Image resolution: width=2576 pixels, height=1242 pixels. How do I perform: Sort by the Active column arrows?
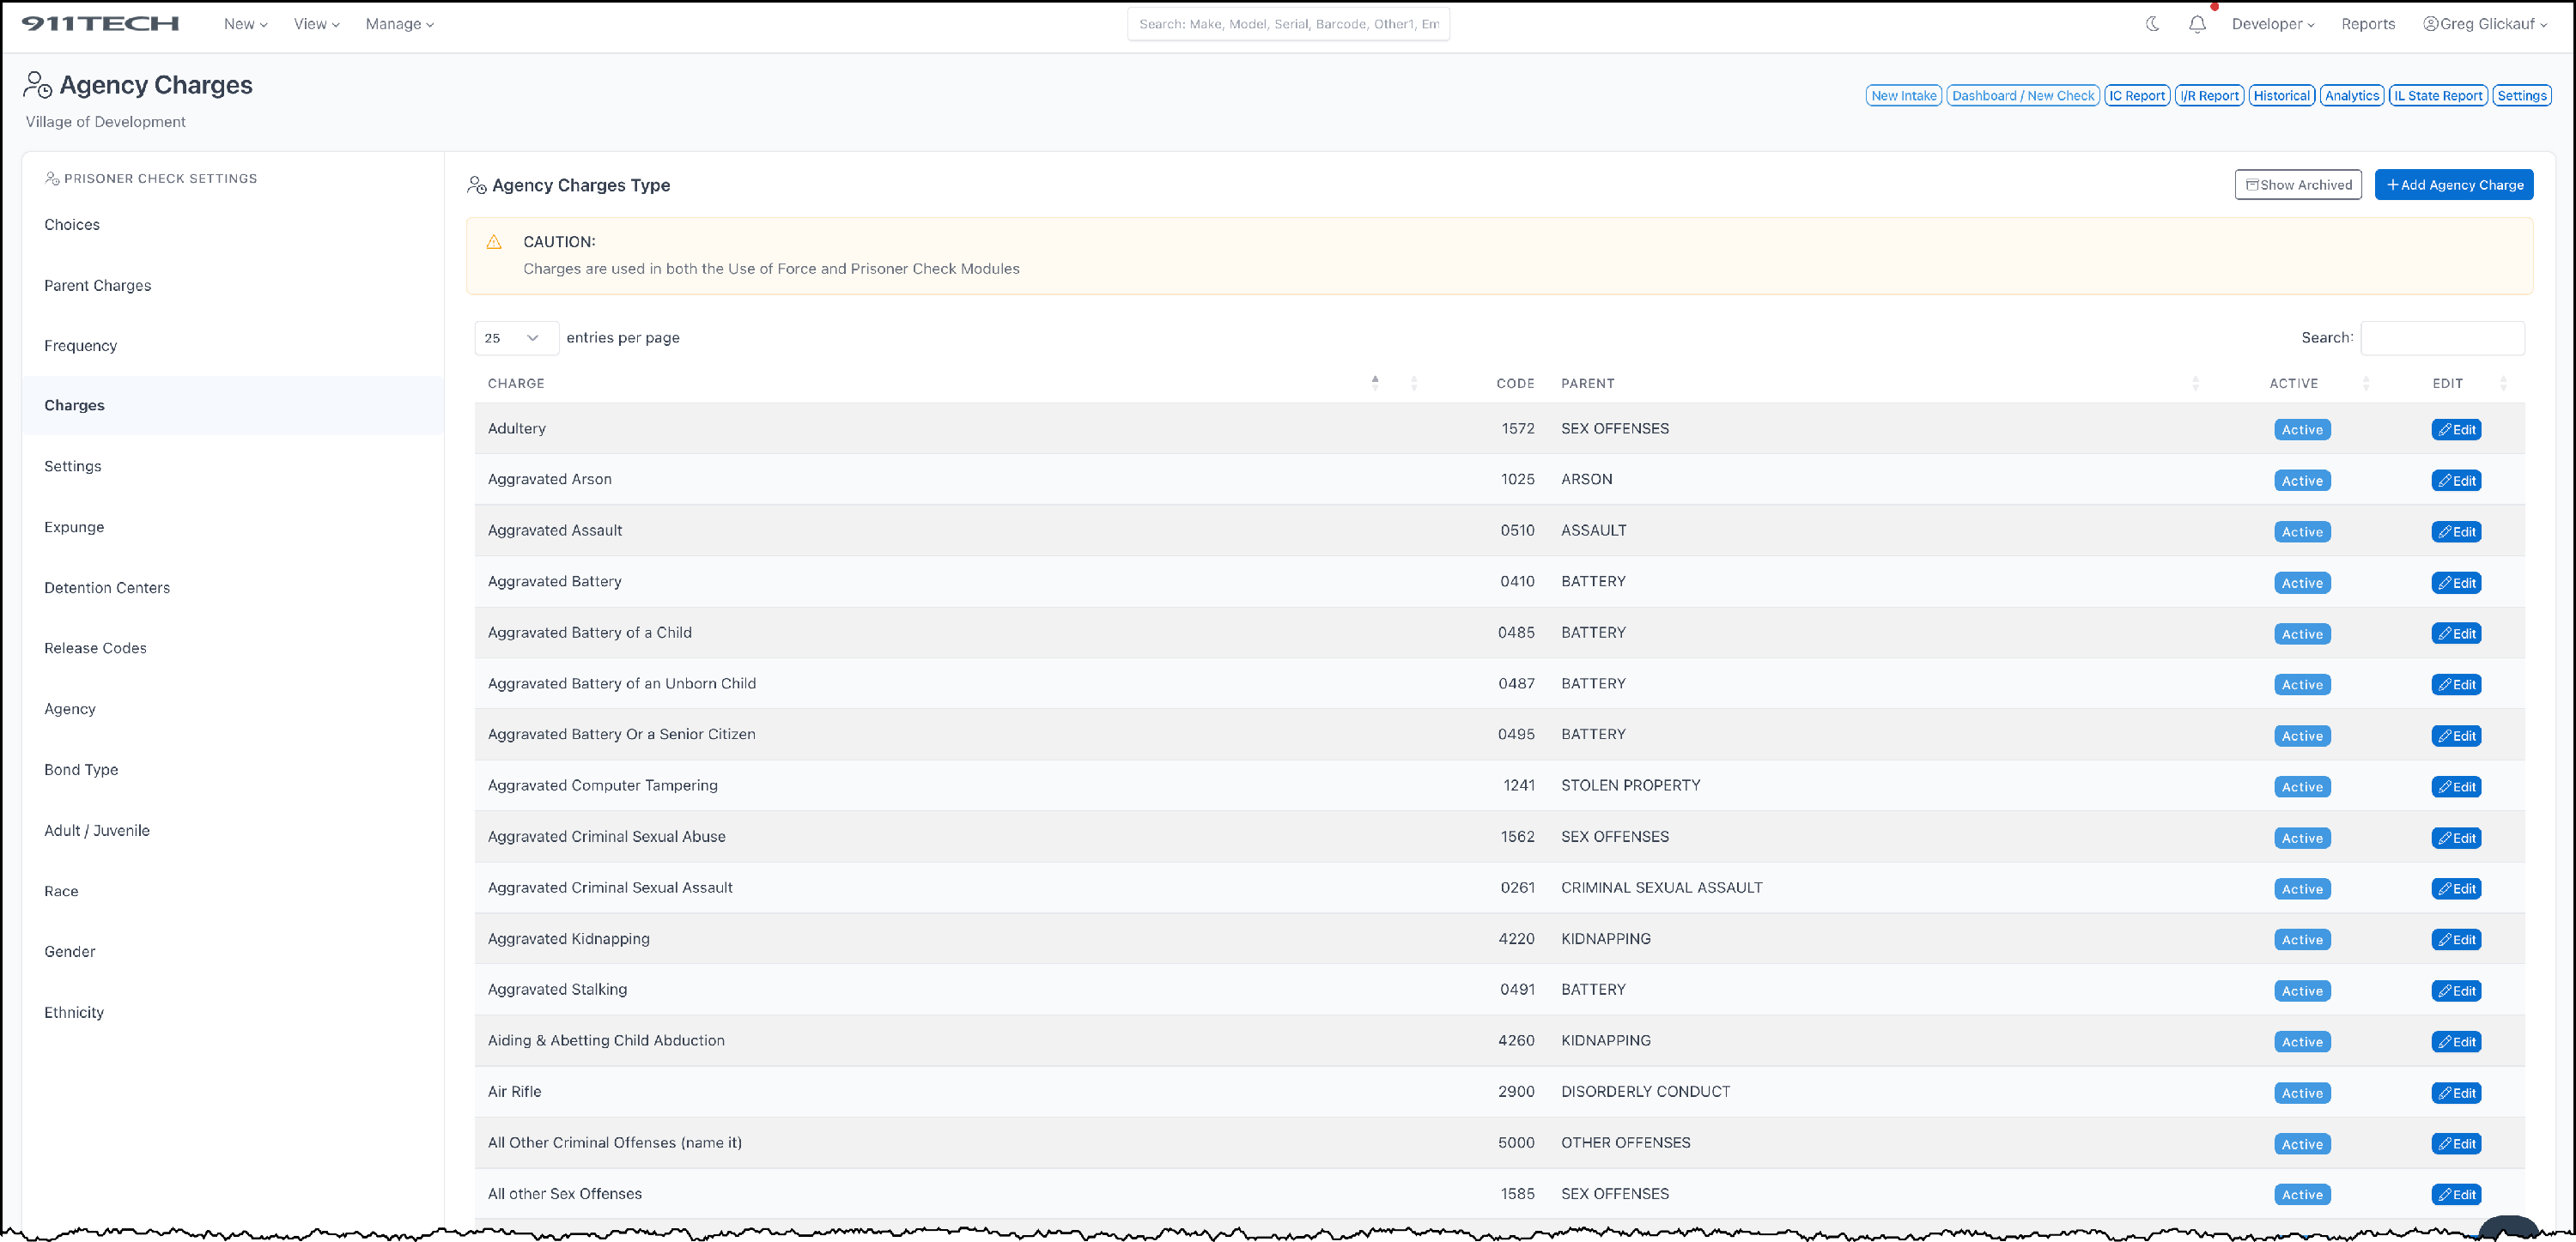coord(2365,383)
